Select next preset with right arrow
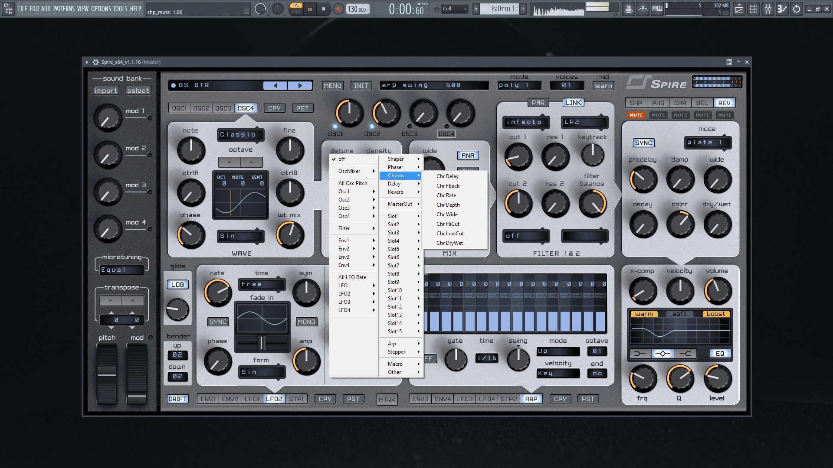 pyautogui.click(x=300, y=85)
